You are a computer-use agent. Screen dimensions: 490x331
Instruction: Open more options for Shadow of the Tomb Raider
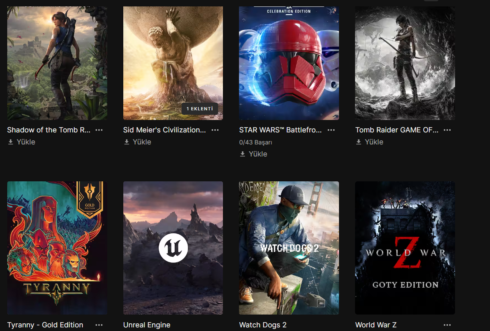(x=99, y=130)
